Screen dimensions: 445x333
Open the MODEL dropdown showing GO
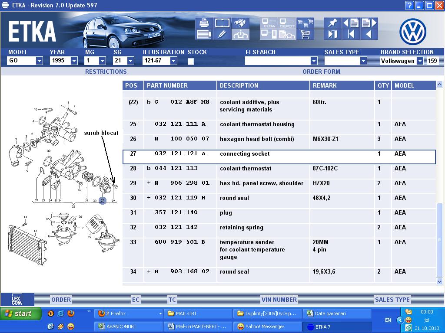tap(39, 61)
